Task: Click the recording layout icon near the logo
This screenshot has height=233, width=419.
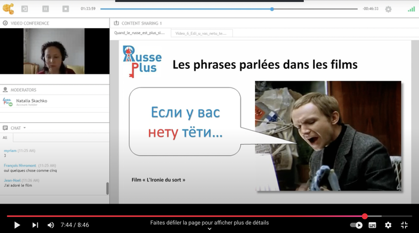Action: (25, 9)
